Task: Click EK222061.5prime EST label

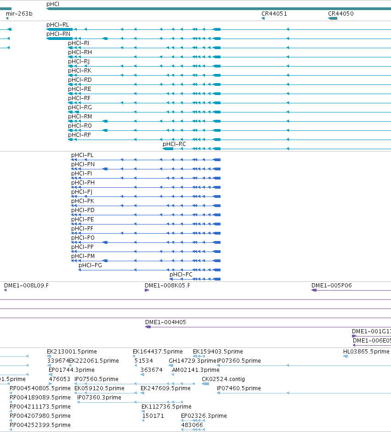Action: point(94,361)
